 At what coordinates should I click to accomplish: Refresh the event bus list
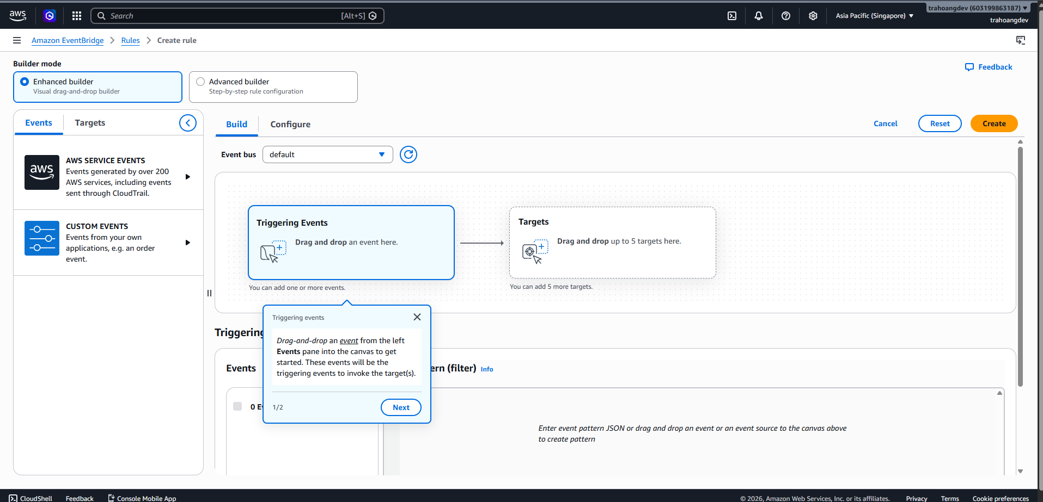408,154
